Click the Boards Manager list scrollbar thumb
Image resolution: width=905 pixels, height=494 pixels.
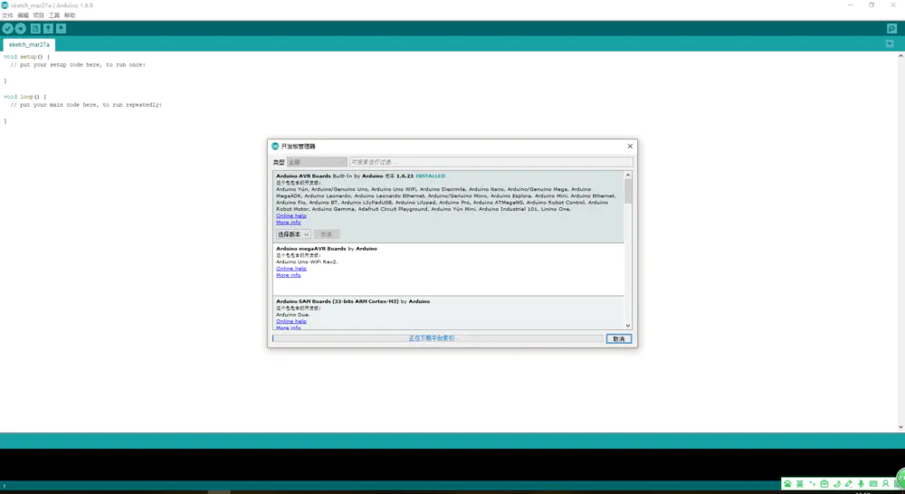tap(628, 191)
